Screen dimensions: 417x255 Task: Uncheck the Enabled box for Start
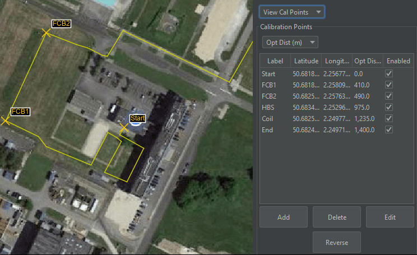click(x=388, y=73)
